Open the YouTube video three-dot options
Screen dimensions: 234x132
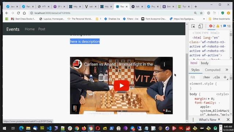(x=164, y=65)
